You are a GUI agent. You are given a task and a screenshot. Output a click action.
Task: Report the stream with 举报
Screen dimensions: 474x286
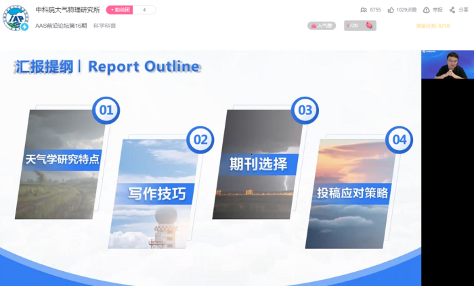[433, 10]
